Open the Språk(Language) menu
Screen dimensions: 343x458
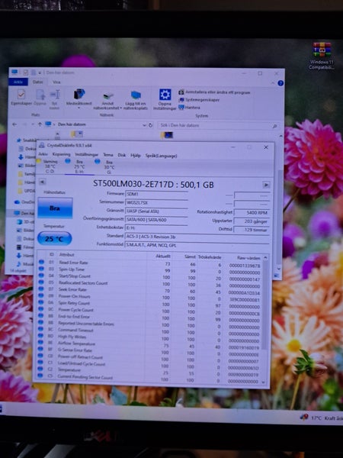(x=161, y=156)
